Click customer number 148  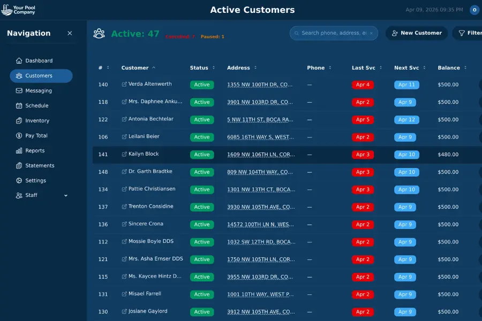(103, 172)
